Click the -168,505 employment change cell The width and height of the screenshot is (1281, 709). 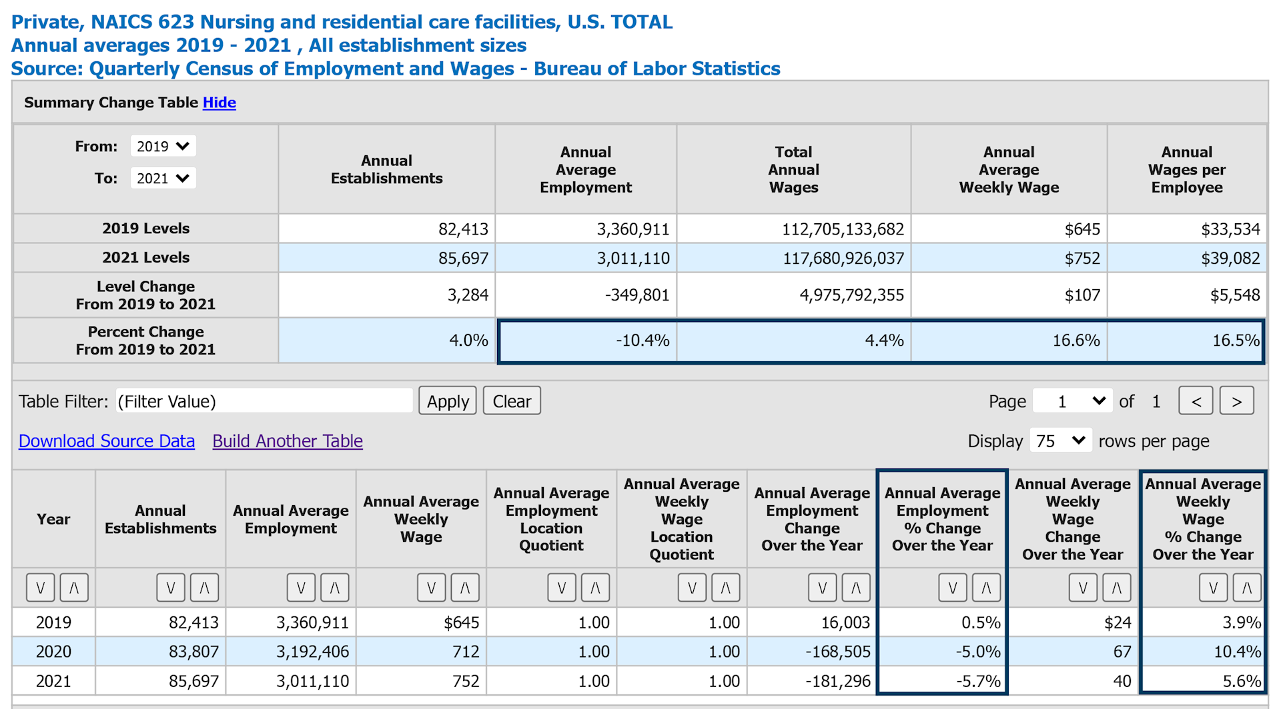coord(812,651)
